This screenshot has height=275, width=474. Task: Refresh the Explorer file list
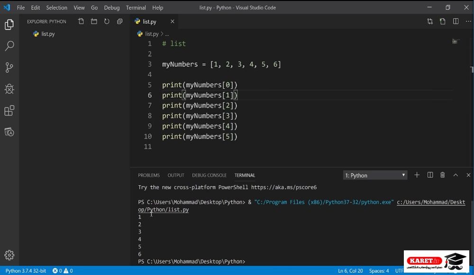tap(107, 21)
